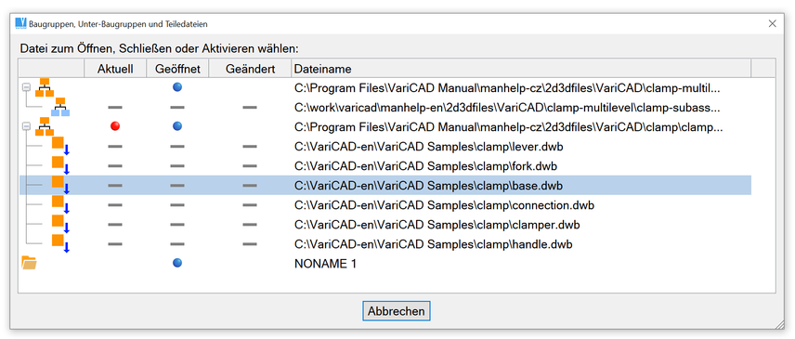Select the clamper.dwb file row

pos(385,225)
